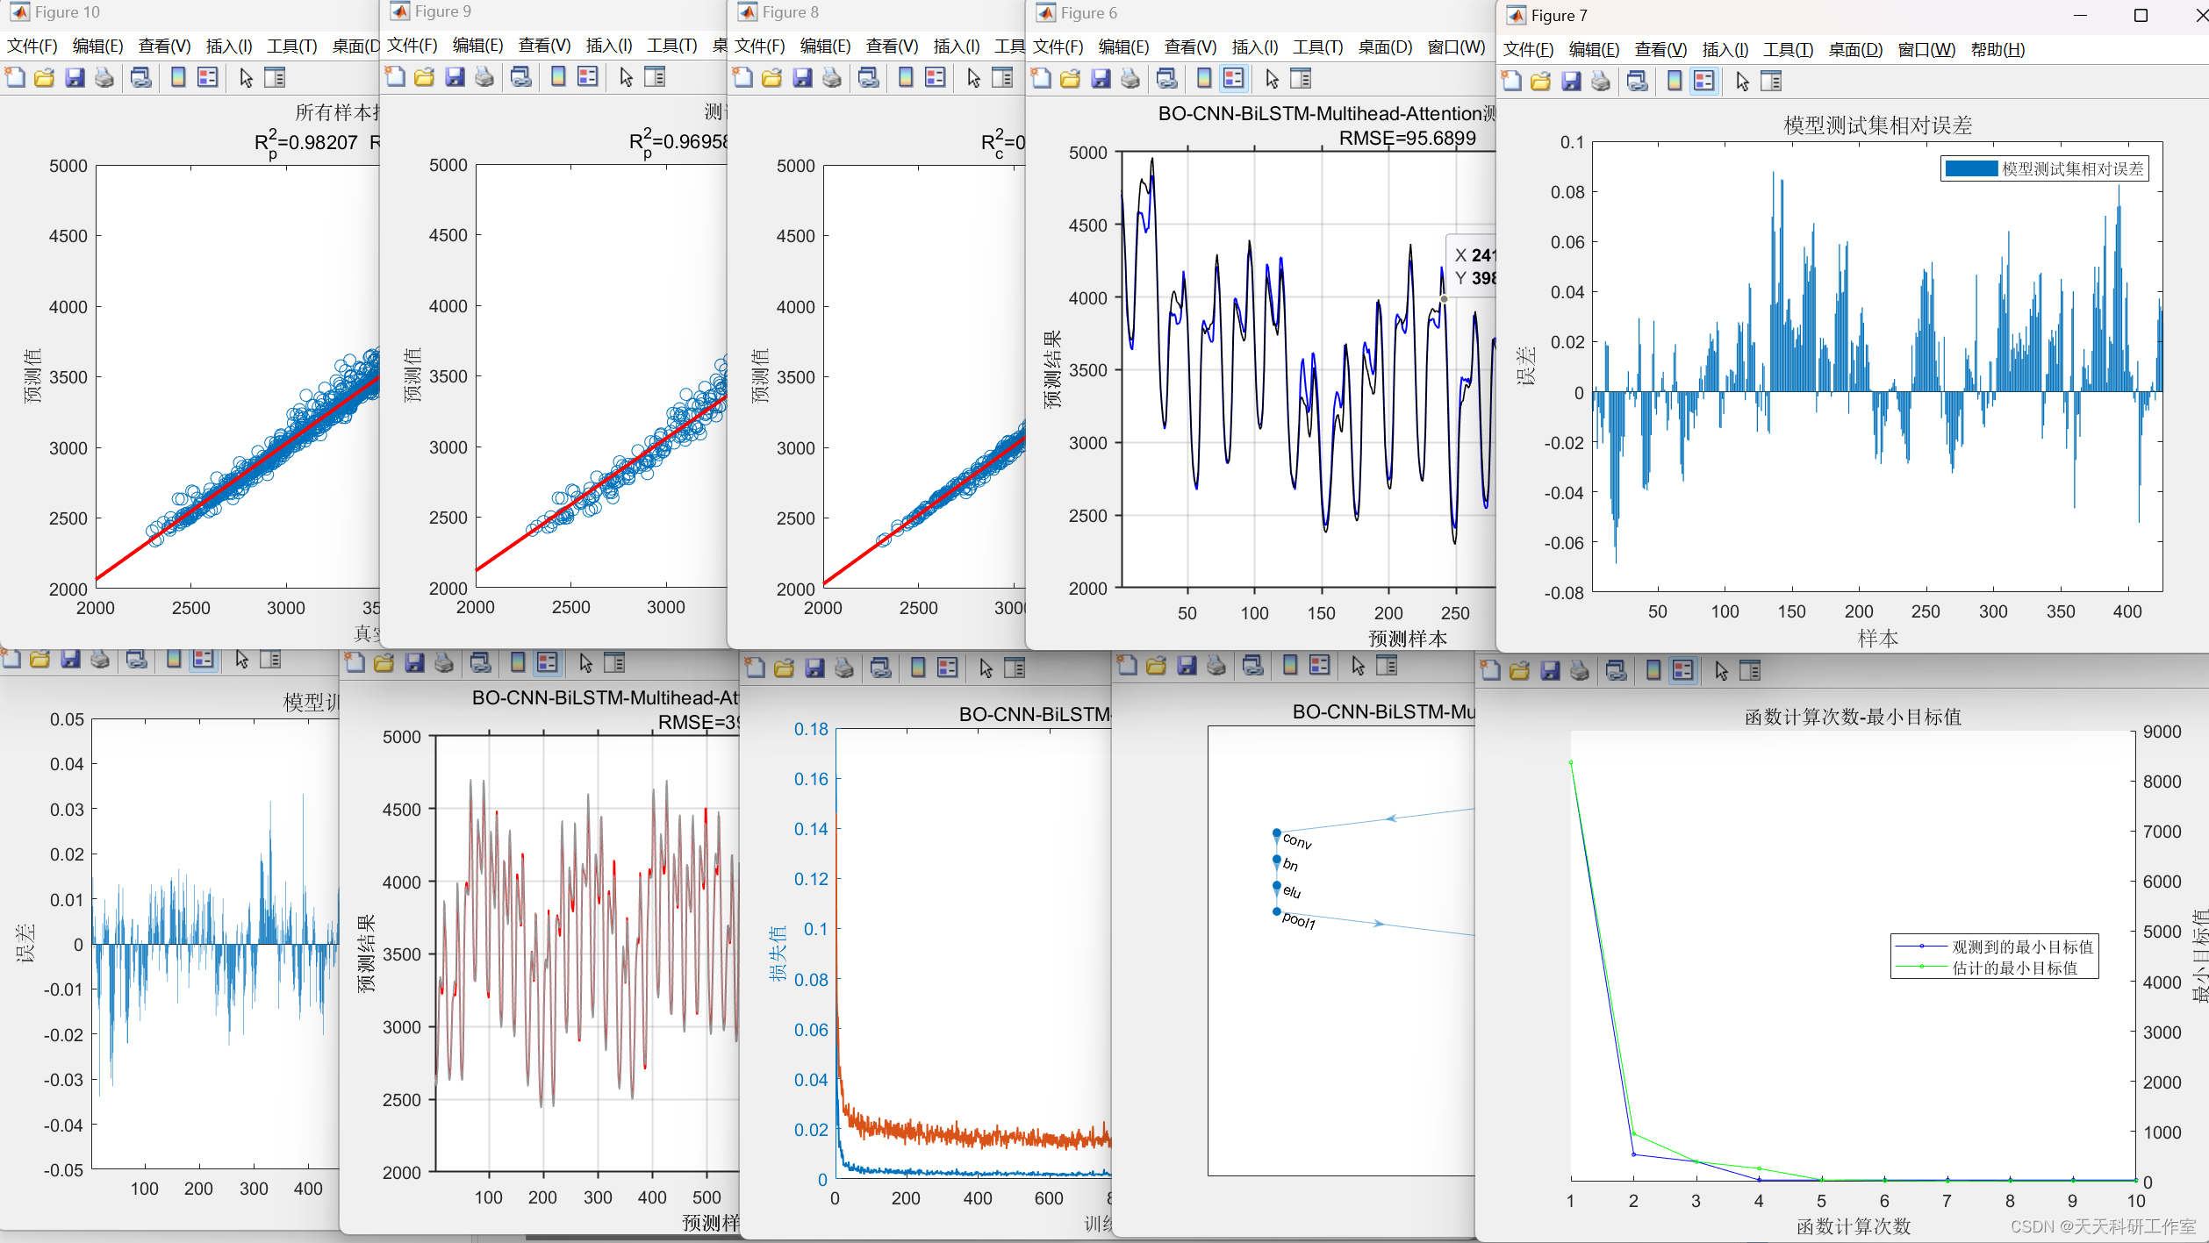Click the pool1 node in layer graph
This screenshot has height=1243, width=2209.
click(1277, 911)
